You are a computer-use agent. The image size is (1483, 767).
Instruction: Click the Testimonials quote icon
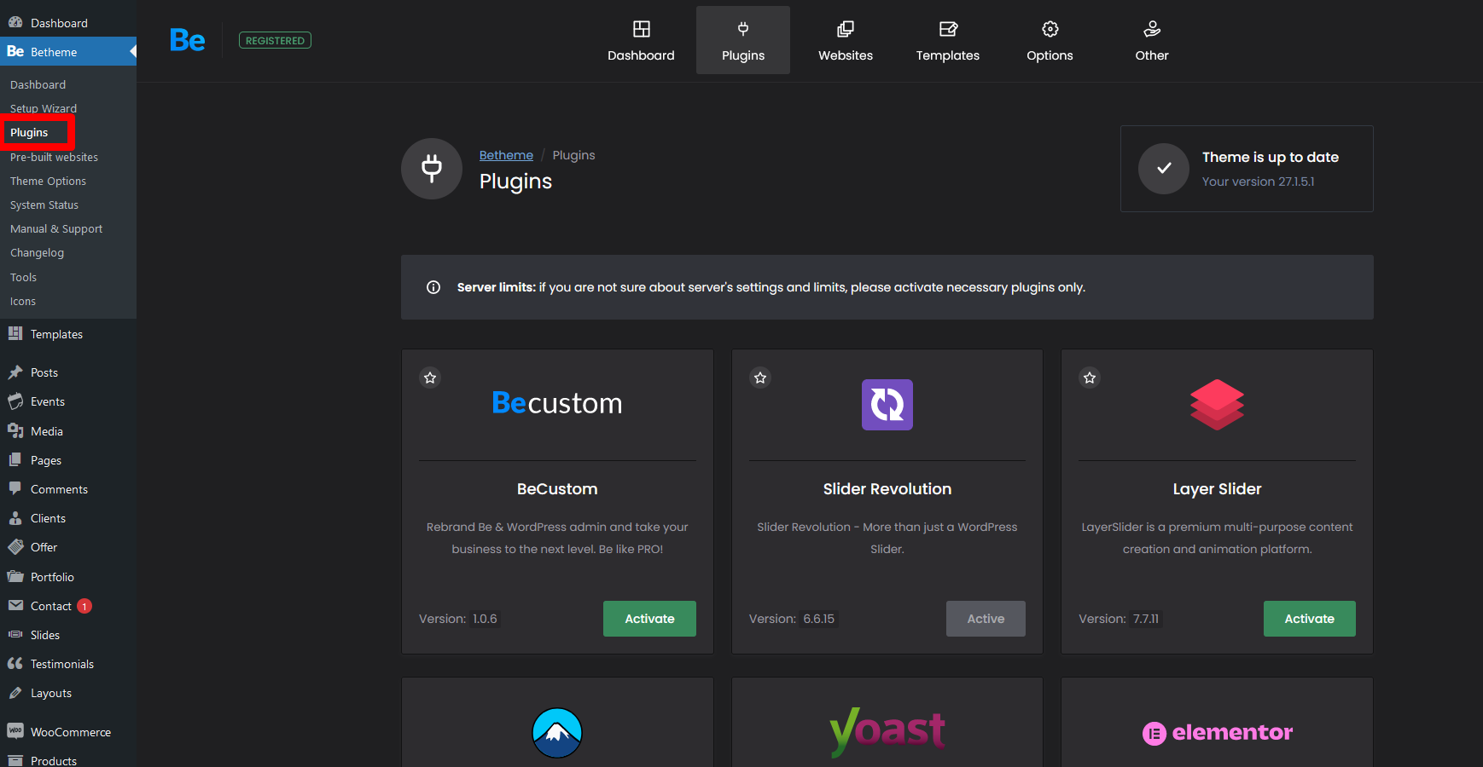[x=15, y=664]
